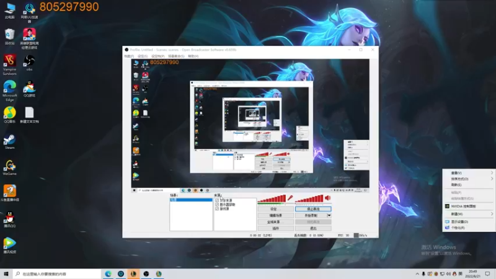Switch to OBS black taskbar icon
This screenshot has height=279, width=496.
(146, 273)
